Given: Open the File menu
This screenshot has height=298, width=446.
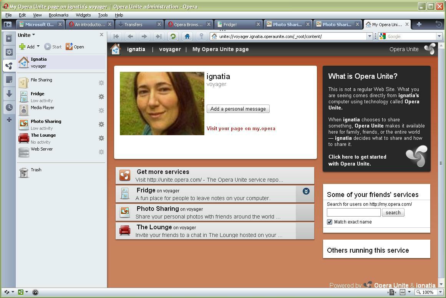Looking at the screenshot, I should [8, 15].
